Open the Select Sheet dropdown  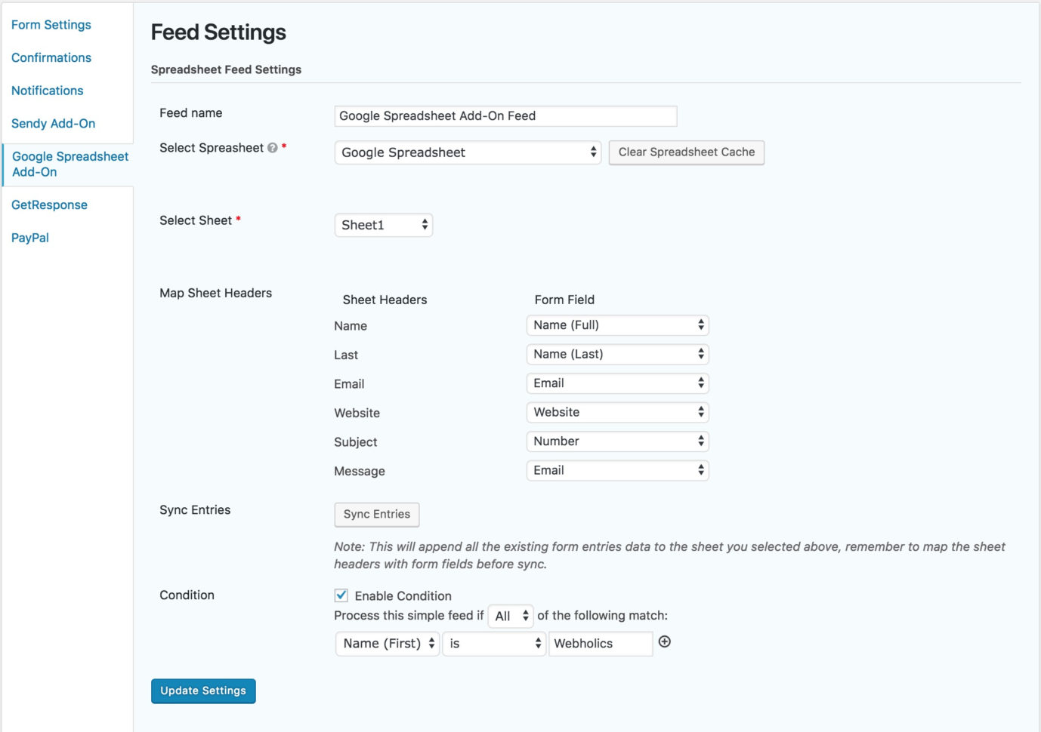[x=384, y=224]
